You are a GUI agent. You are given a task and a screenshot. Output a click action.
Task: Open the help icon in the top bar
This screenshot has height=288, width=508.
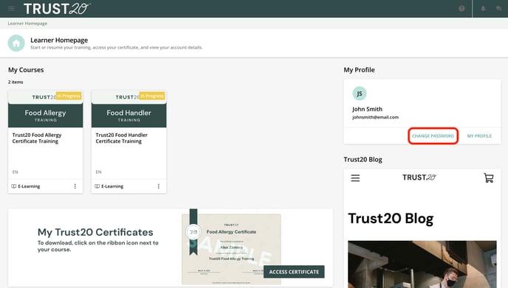(x=461, y=9)
